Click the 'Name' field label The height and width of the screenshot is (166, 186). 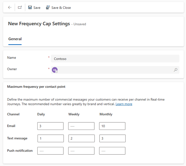point(12,58)
